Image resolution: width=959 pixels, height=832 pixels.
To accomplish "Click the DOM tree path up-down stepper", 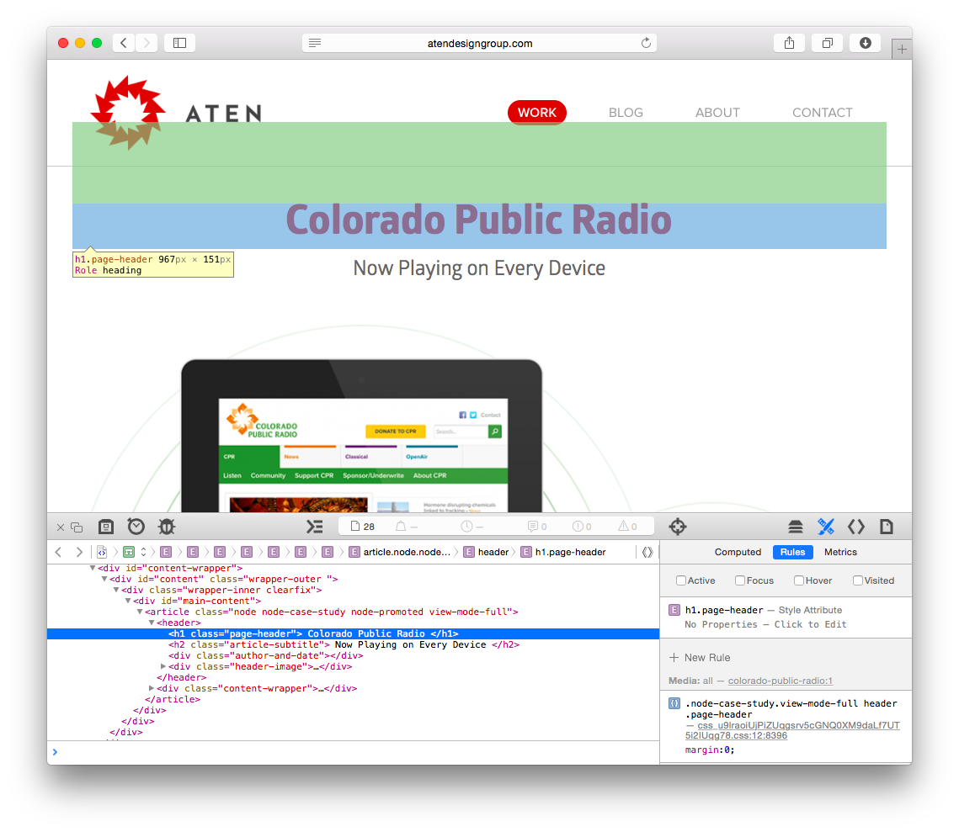I will coord(144,552).
